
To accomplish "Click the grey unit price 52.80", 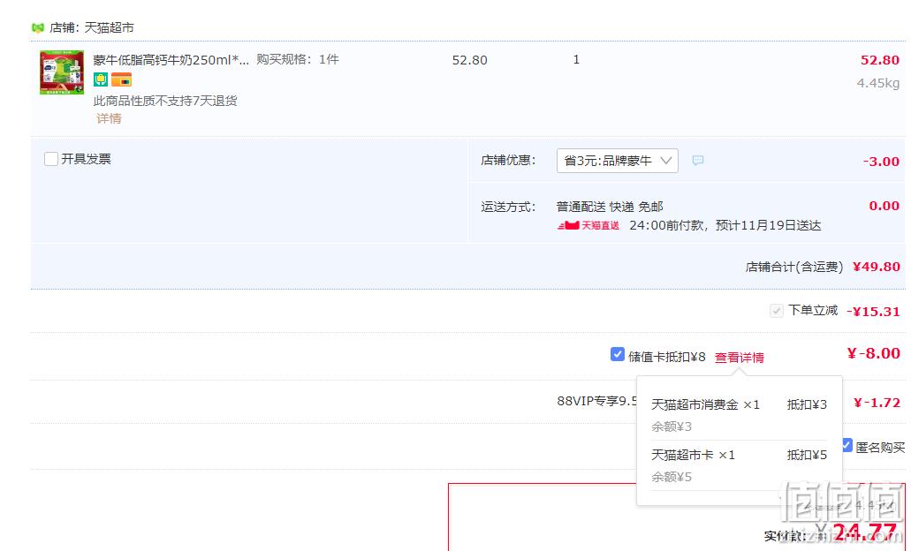I will [x=469, y=60].
